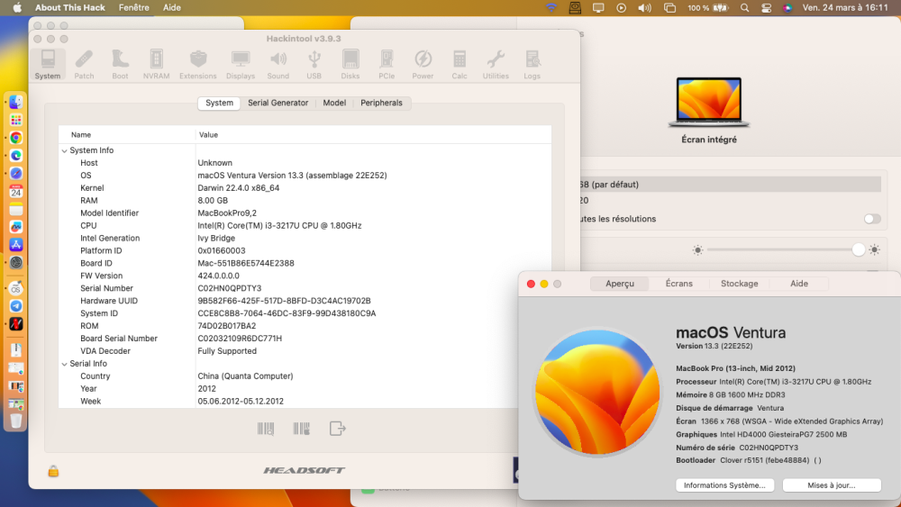Select the Board ID row value
The image size is (901, 507).
click(x=246, y=263)
